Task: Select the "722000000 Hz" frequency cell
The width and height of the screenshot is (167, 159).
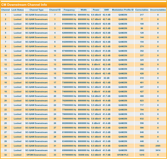Action: pyautogui.click(x=69, y=78)
